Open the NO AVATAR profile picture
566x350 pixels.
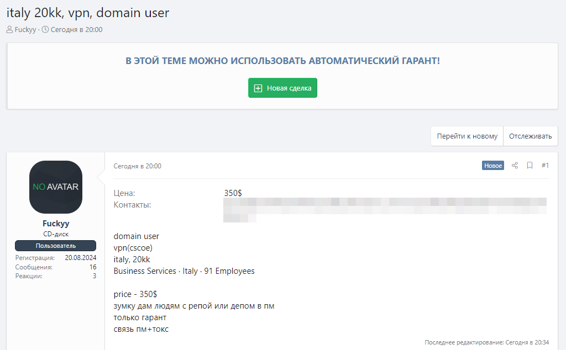coord(55,187)
